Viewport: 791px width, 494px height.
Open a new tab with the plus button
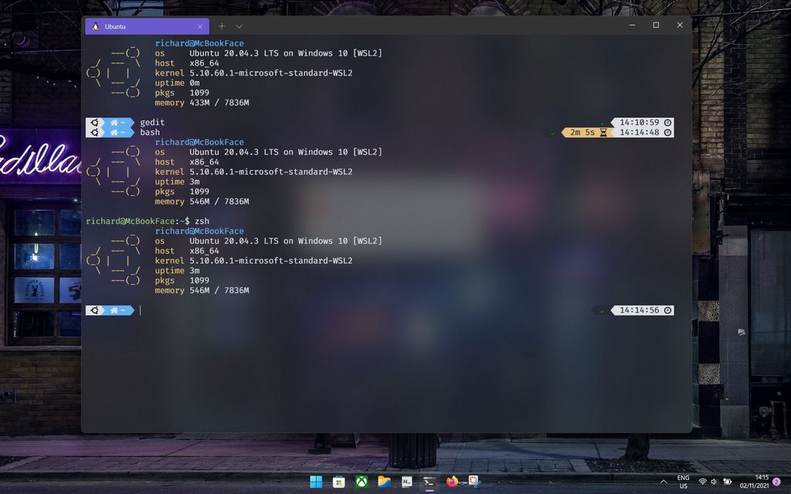(222, 25)
